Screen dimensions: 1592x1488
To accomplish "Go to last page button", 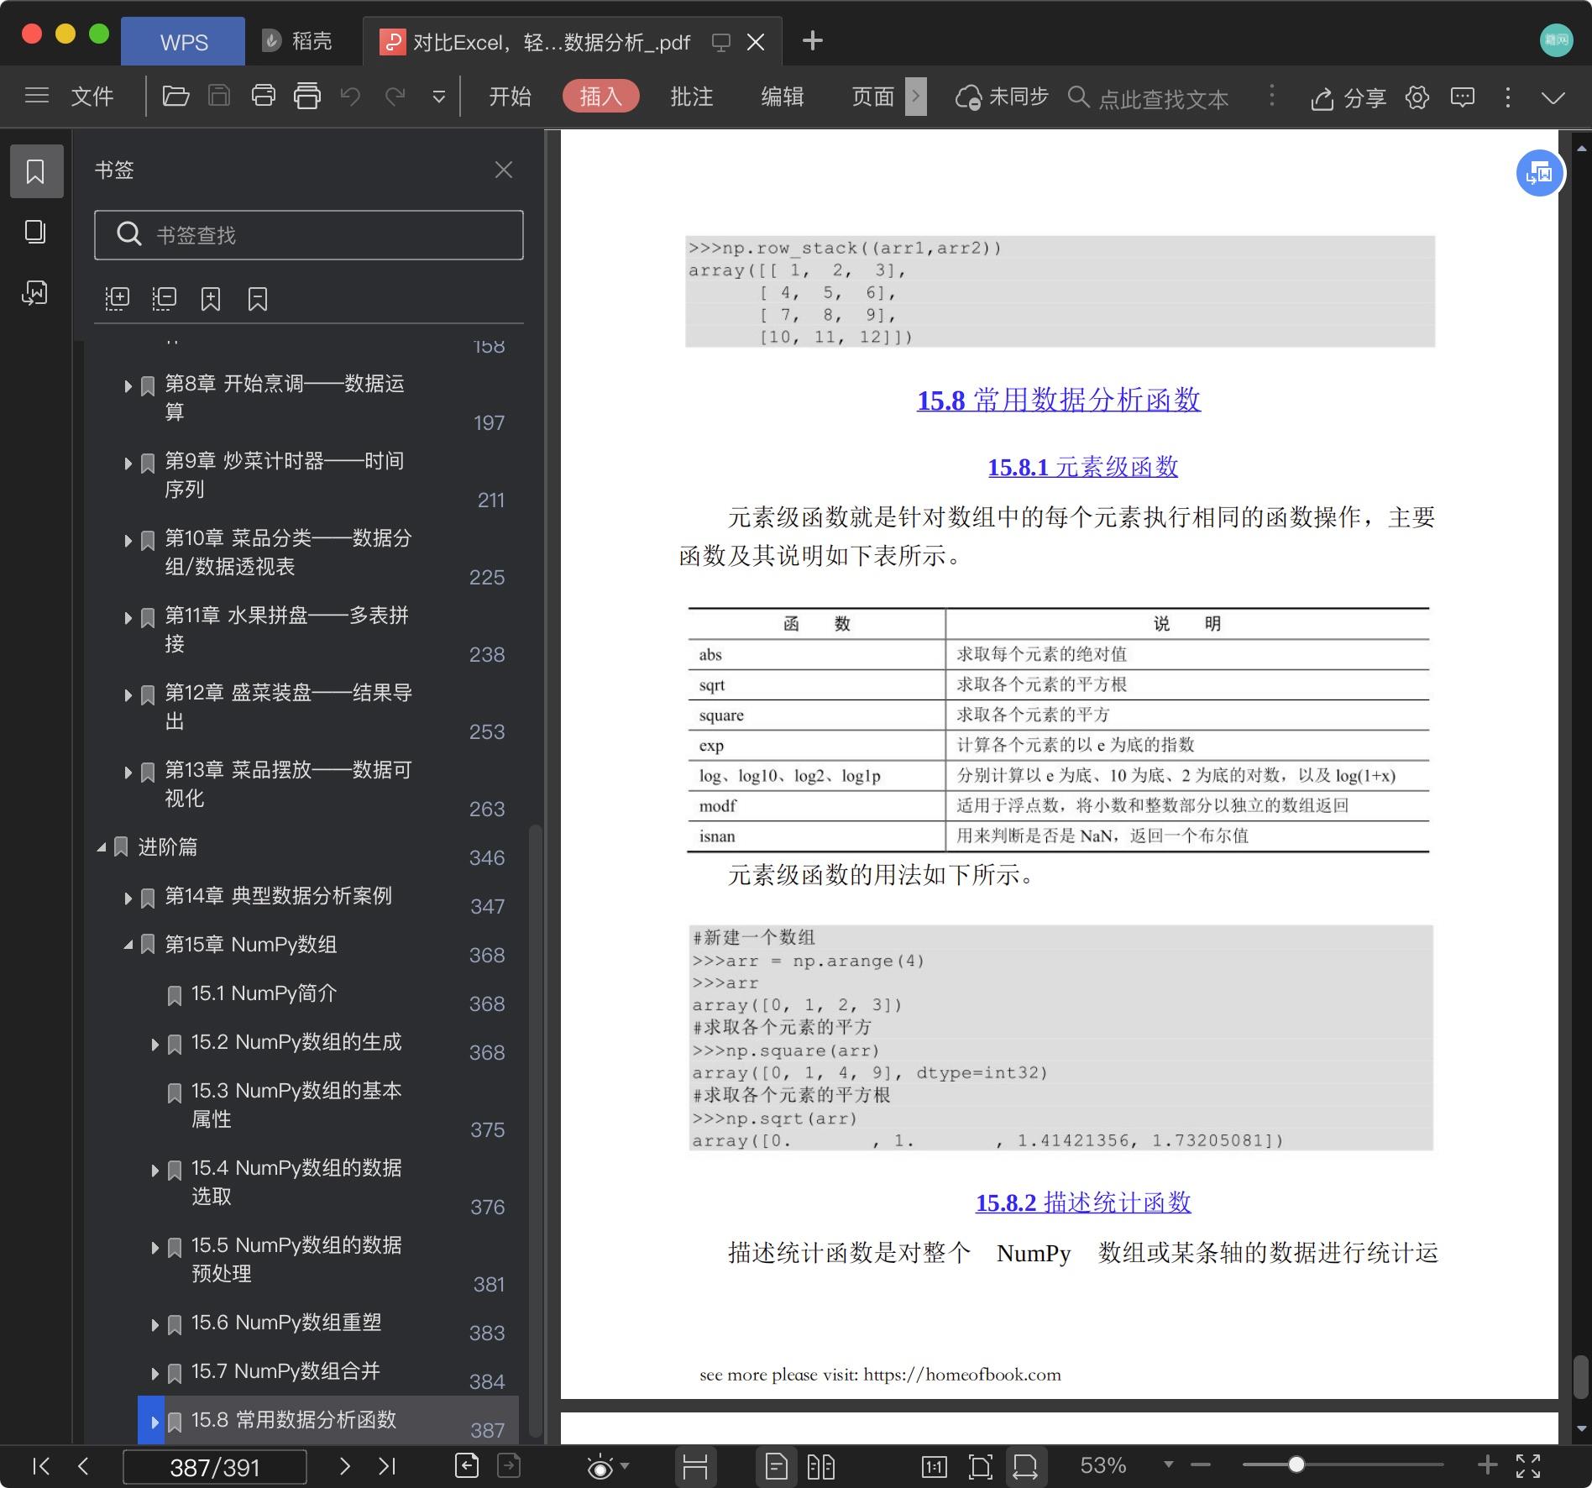I will pos(387,1466).
